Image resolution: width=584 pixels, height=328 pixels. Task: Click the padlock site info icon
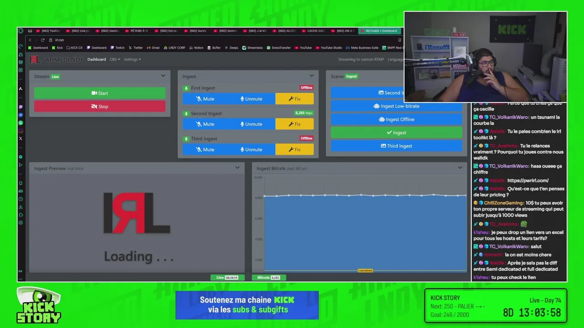(51, 40)
